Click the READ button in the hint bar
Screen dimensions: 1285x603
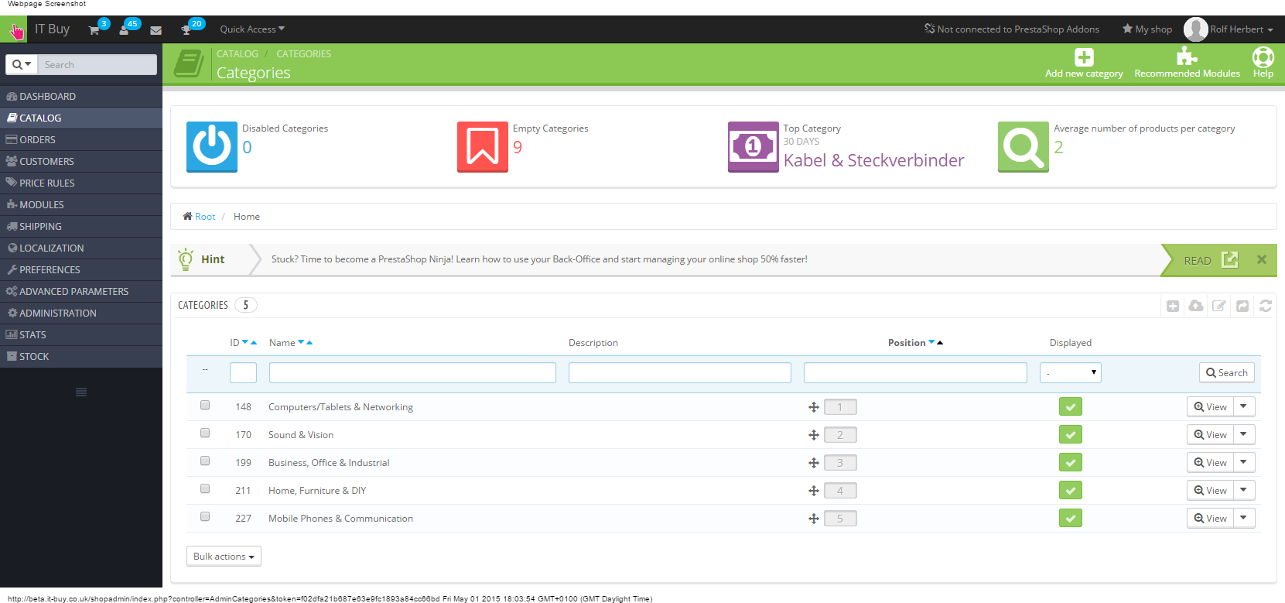(x=1212, y=260)
